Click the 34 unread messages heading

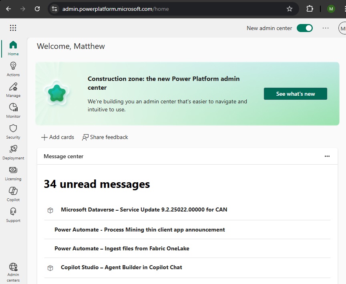click(x=97, y=184)
